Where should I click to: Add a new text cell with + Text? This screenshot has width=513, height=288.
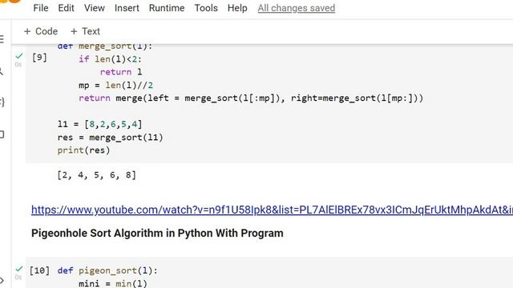pos(85,31)
